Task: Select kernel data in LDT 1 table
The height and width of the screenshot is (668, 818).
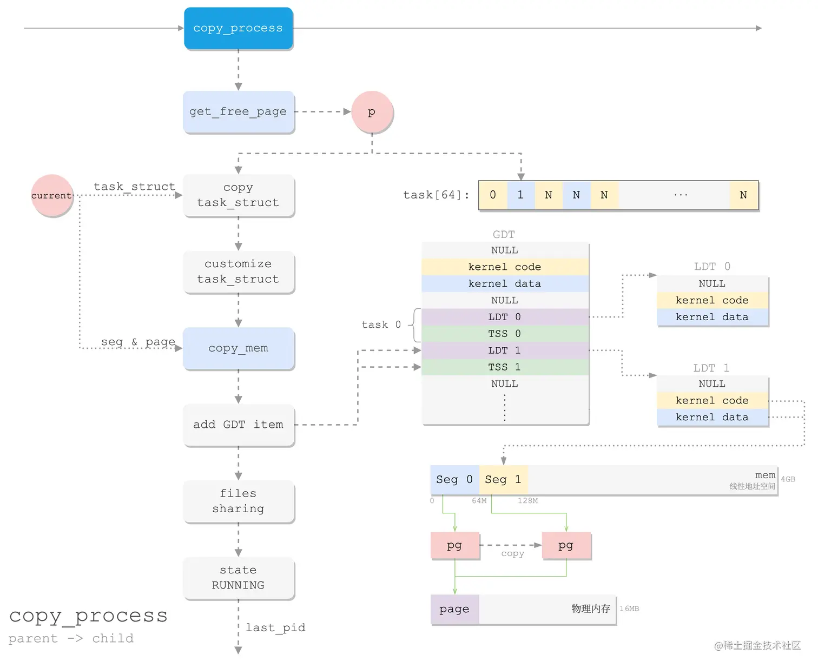Action: (713, 417)
